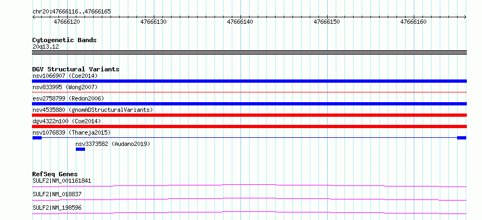Select the nsv1066907 blue variant bar
This screenshot has height=220, width=482.
(249, 81)
